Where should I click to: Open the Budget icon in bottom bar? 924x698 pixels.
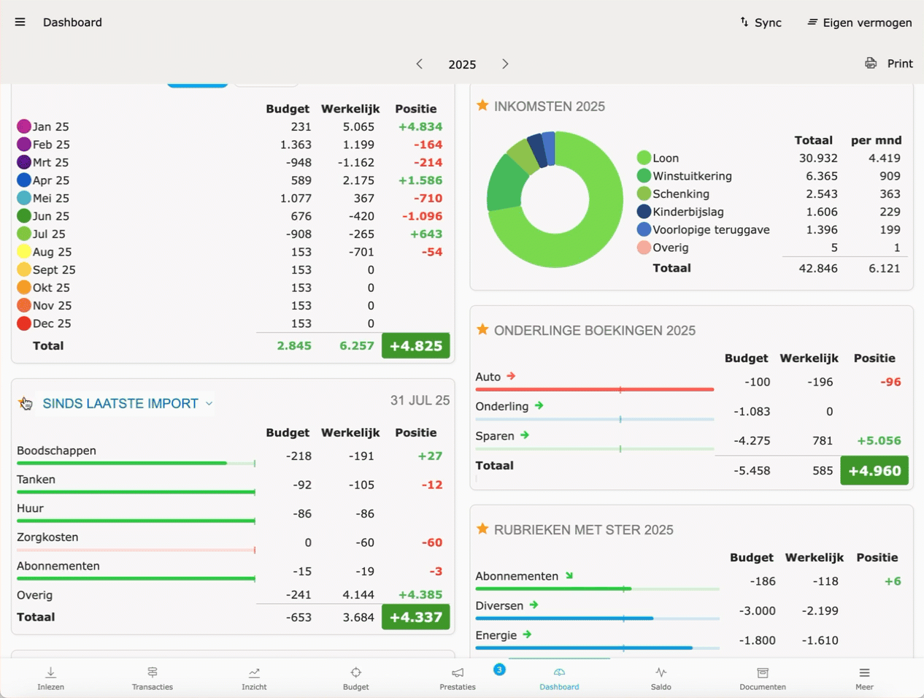click(355, 672)
